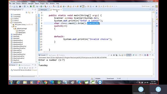Click the Terminate square icon in Console

click(111, 55)
